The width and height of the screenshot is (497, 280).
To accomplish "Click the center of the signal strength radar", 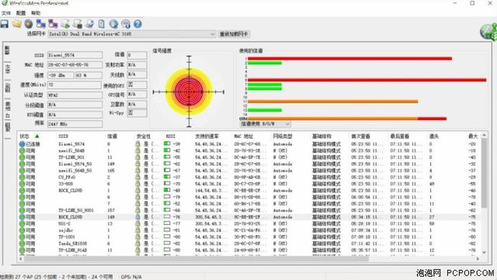I will [x=189, y=92].
